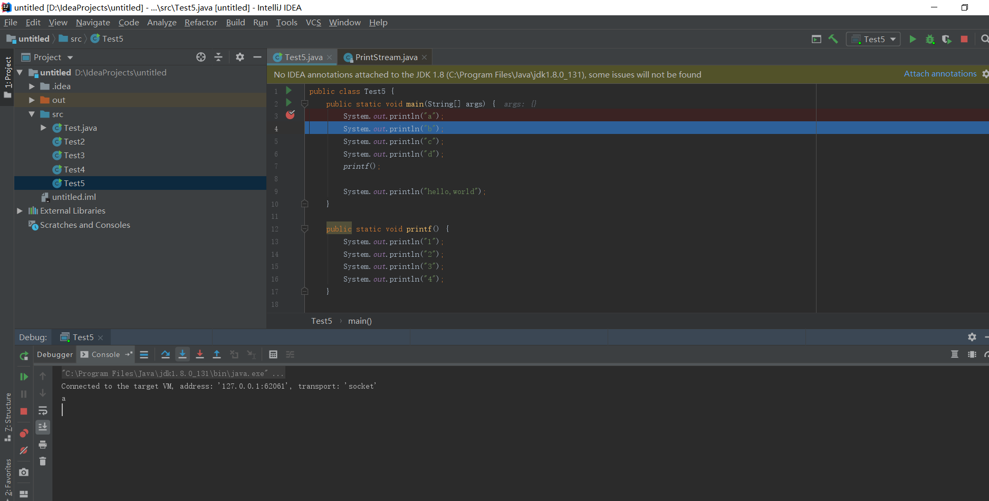989x501 pixels.
Task: Click the green hammer Build Project icon
Action: tap(833, 39)
